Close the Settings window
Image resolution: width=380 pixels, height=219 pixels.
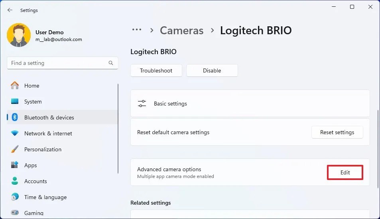click(370, 7)
